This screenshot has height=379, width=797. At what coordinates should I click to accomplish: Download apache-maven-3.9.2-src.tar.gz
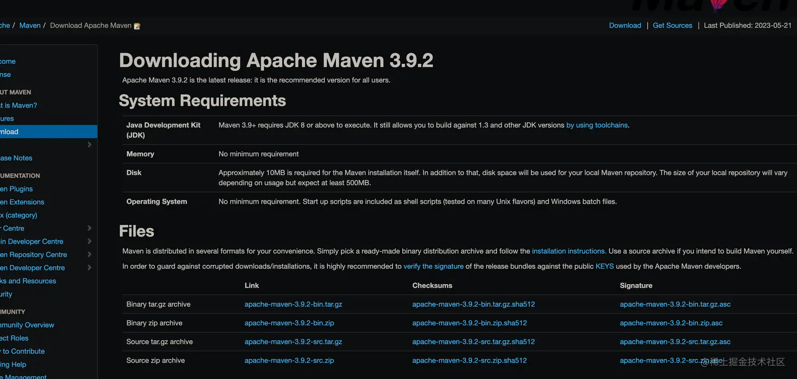pyautogui.click(x=293, y=342)
